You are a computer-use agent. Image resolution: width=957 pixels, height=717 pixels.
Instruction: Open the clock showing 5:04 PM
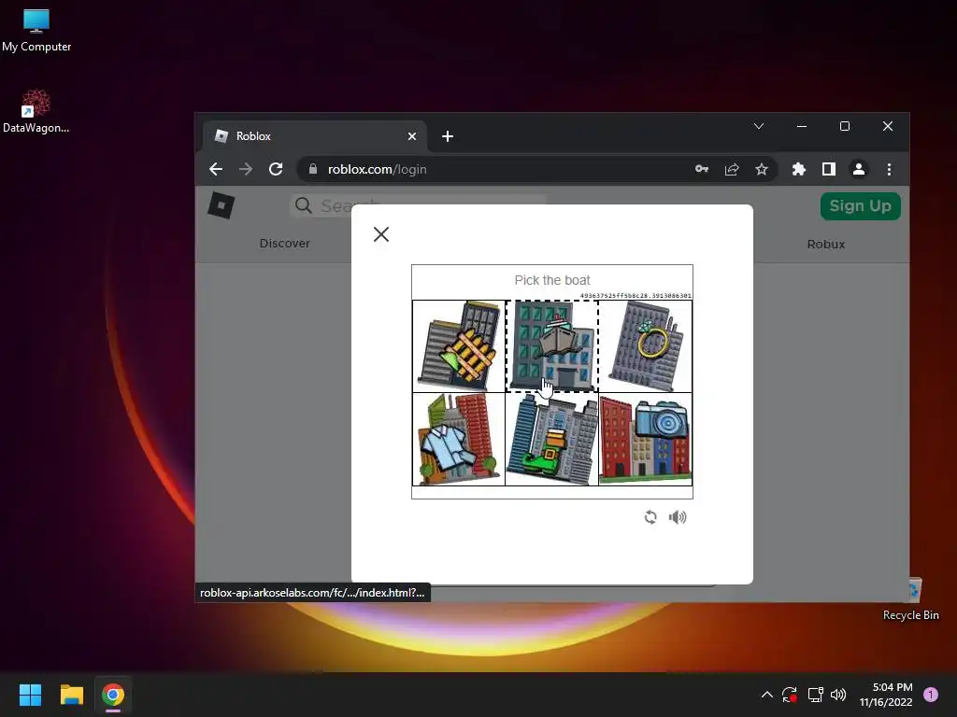(886, 695)
